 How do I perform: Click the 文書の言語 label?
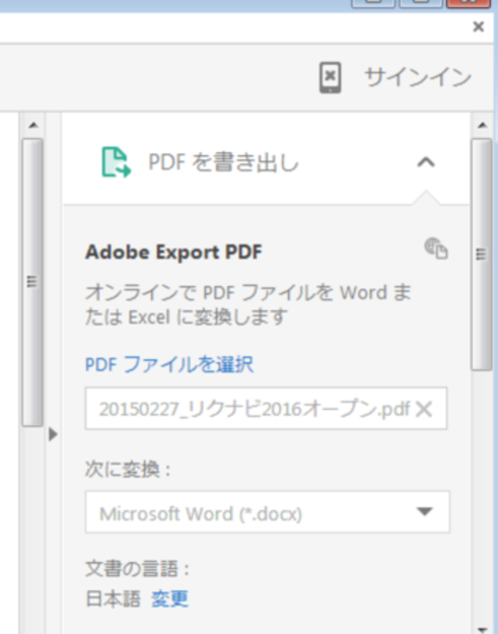138,569
